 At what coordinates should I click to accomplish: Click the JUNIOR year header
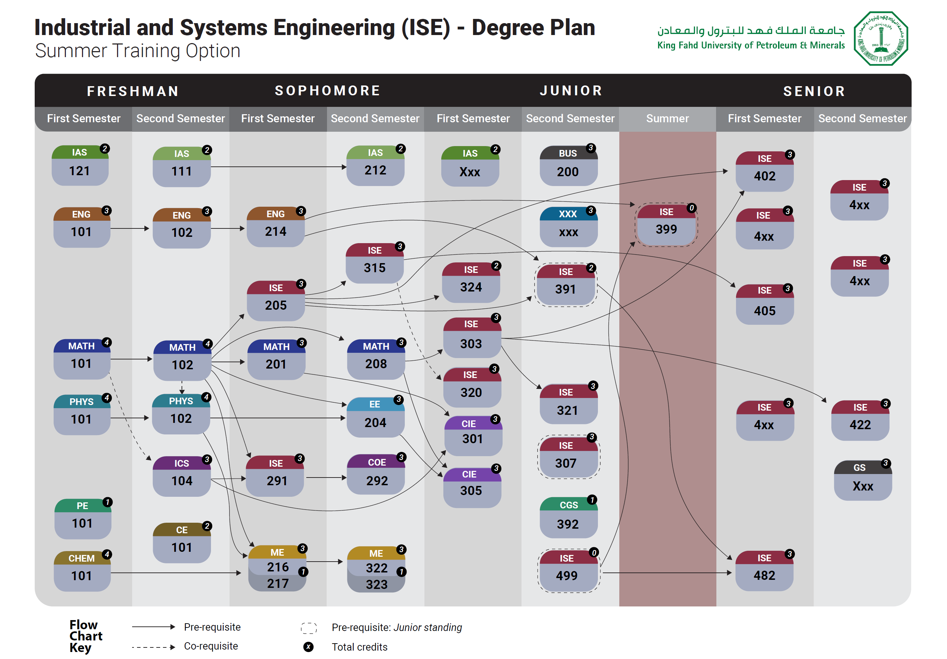pos(571,91)
